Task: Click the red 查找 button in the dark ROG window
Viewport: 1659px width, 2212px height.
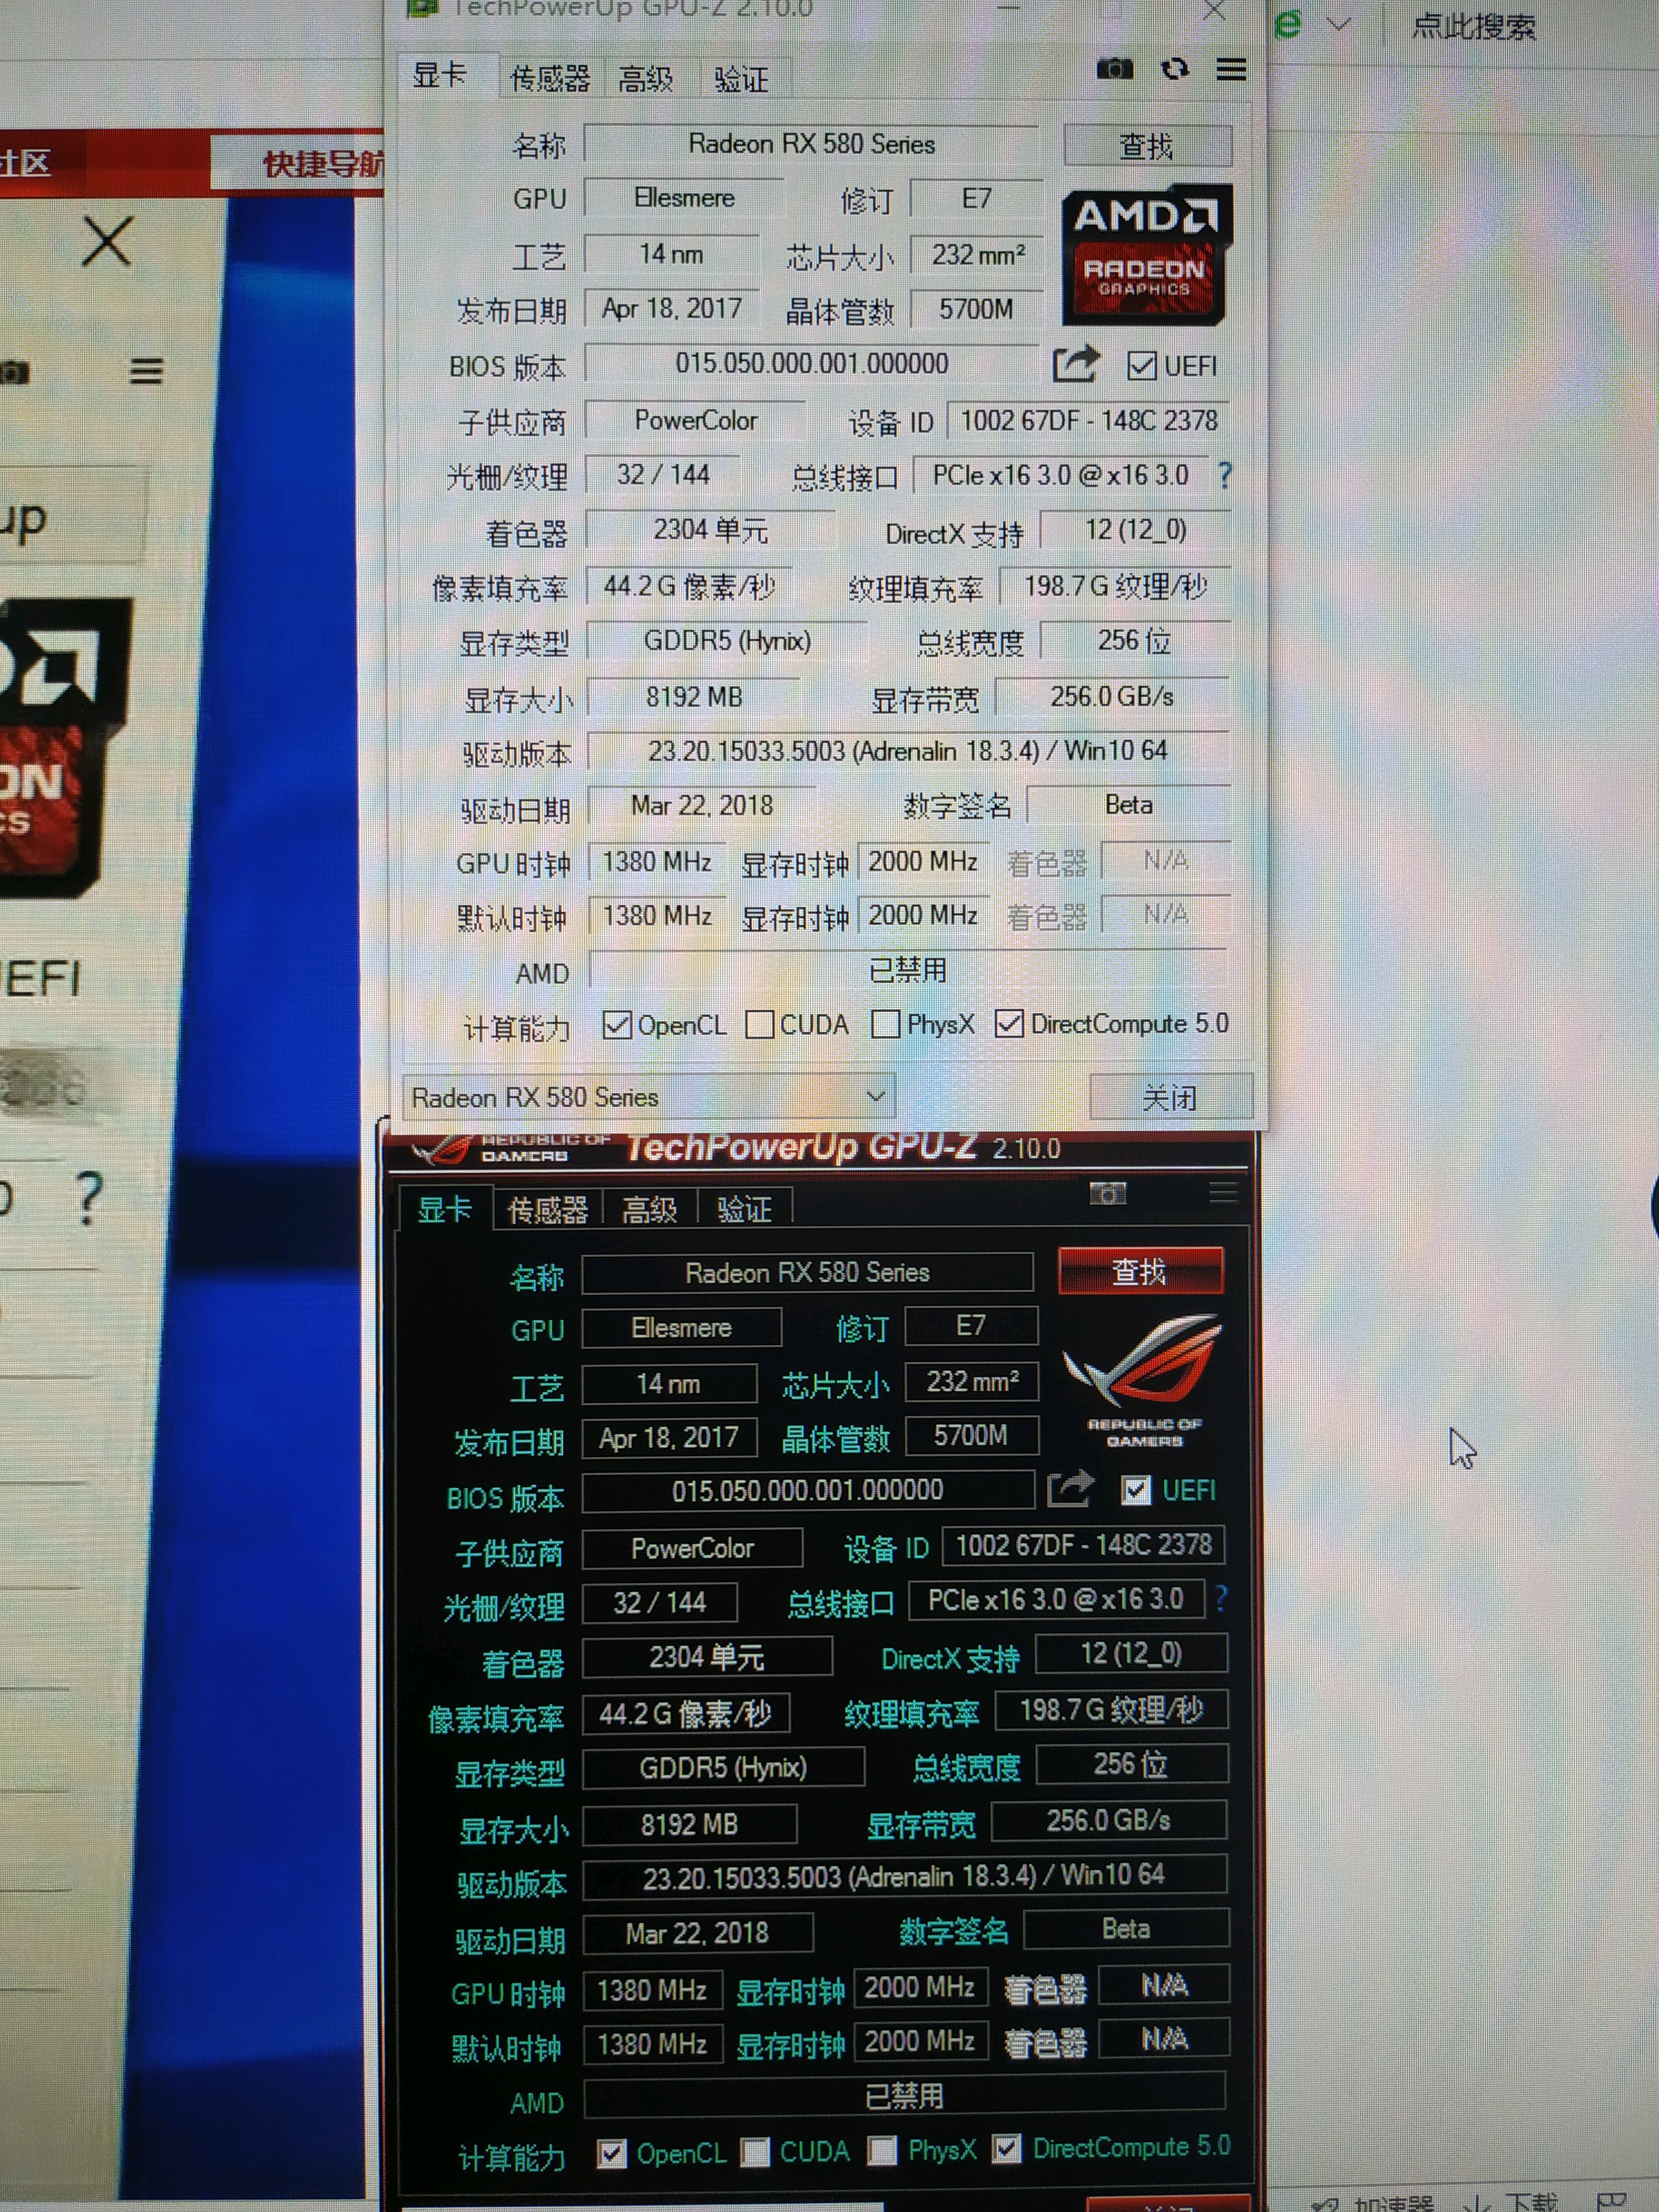Action: tap(1140, 1271)
